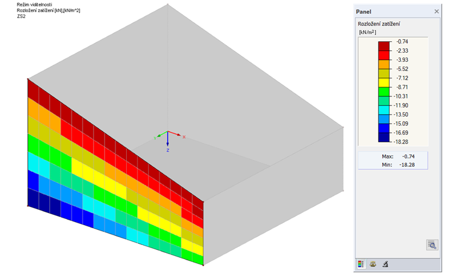Click the -7.12 legend value
The height and width of the screenshot is (276, 461).
point(402,78)
